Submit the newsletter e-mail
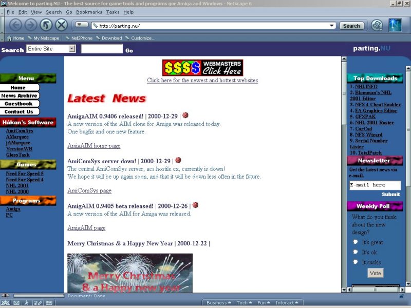 [390, 195]
